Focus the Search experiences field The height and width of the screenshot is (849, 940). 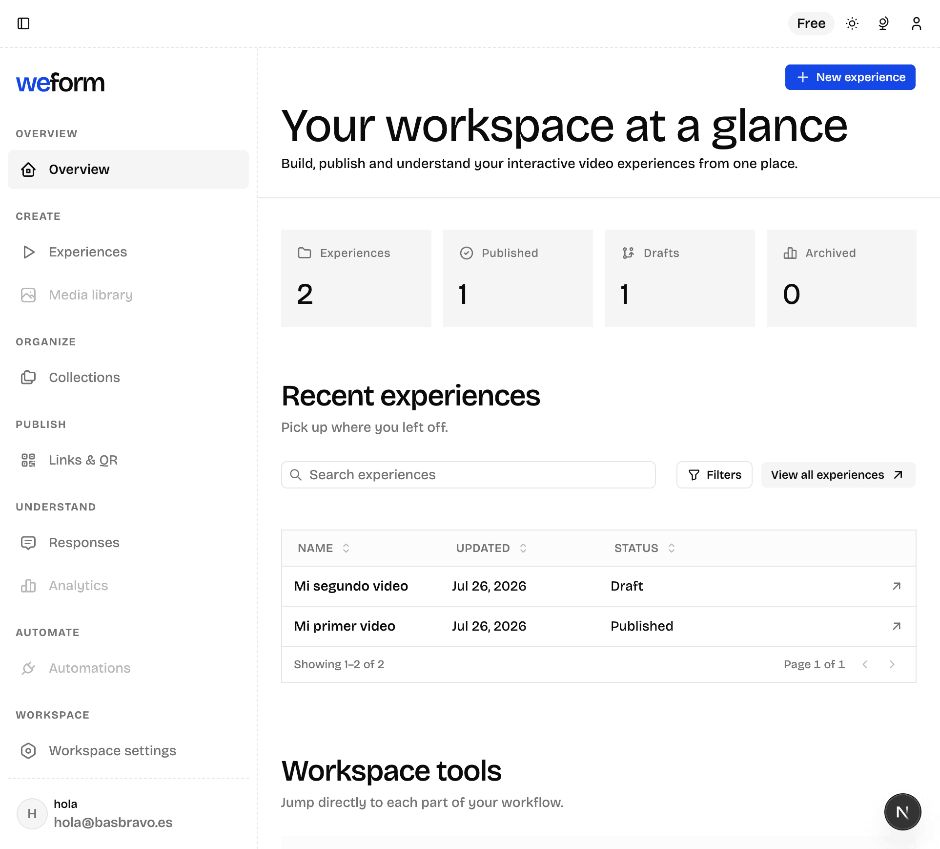[469, 475]
